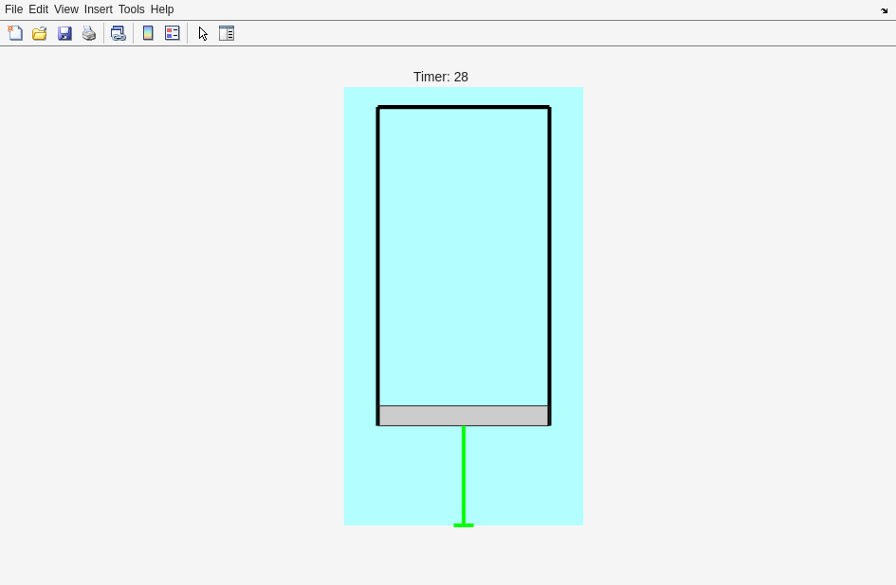Click the dock arrow at top right
896x585 pixels.
click(x=884, y=10)
